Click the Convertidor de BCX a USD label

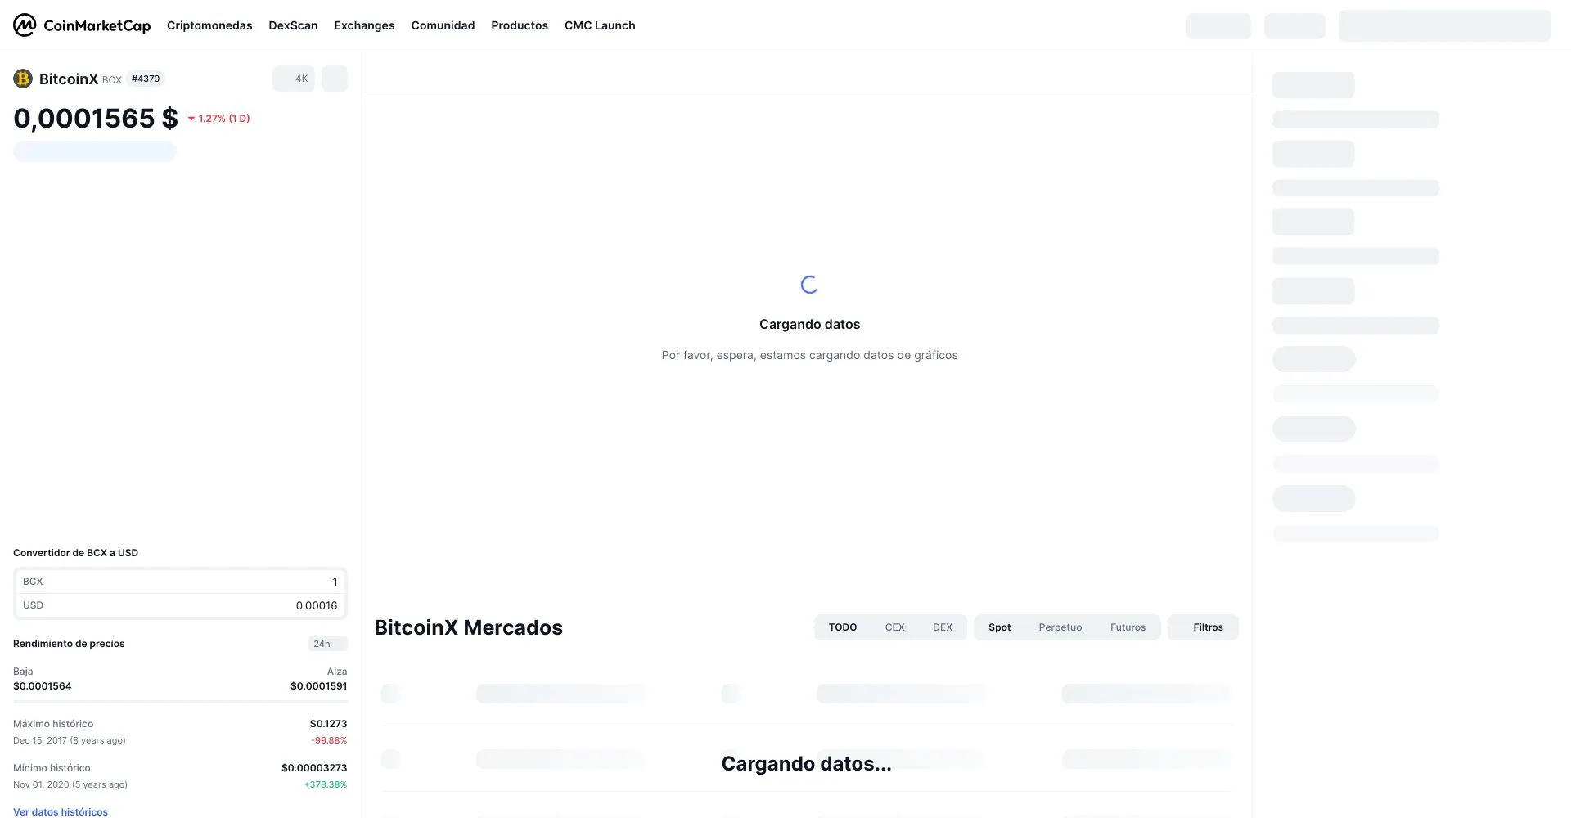click(x=75, y=553)
